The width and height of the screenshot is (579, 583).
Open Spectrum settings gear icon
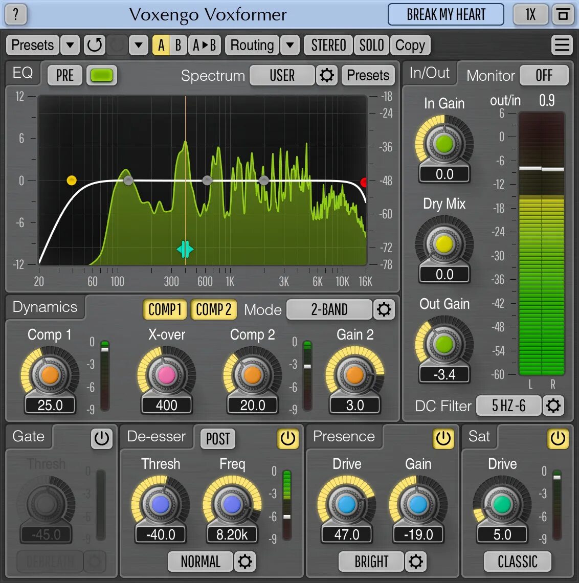tap(326, 76)
